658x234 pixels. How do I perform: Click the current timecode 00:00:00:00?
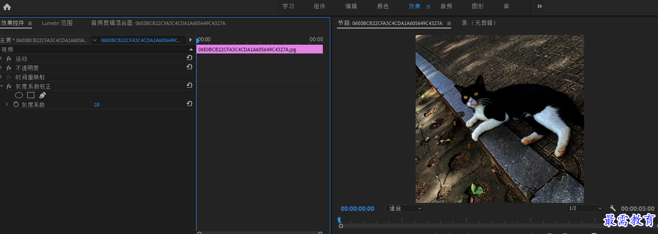(358, 209)
